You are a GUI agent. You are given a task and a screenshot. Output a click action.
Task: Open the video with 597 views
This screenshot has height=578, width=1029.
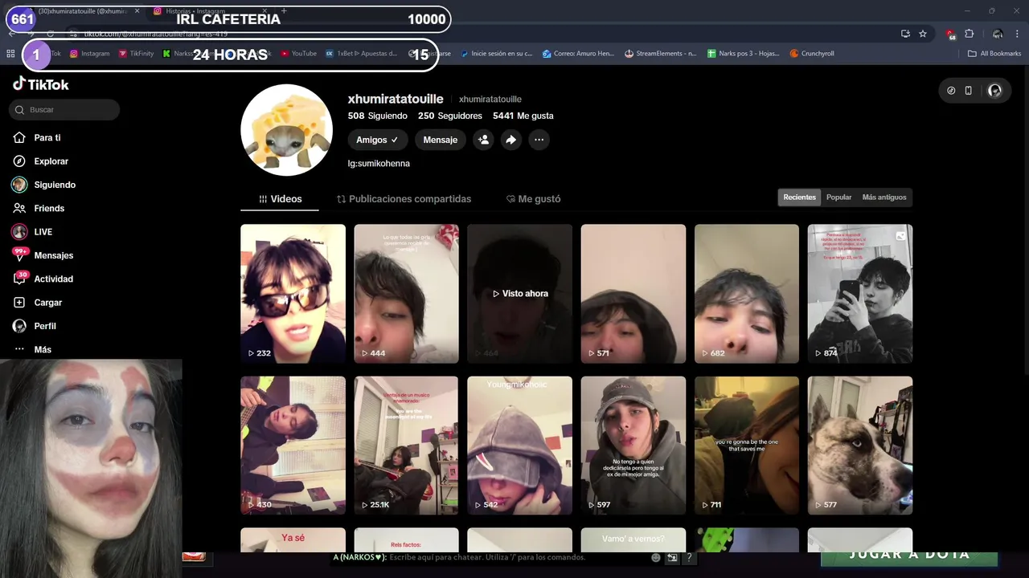[x=633, y=446]
